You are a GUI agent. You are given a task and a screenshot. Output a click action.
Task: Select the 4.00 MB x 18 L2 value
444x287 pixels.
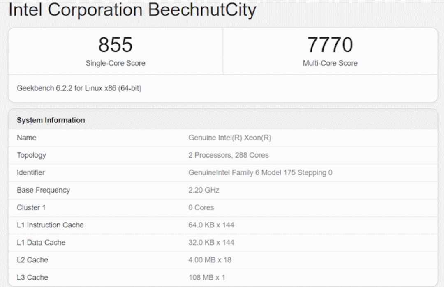pos(210,260)
